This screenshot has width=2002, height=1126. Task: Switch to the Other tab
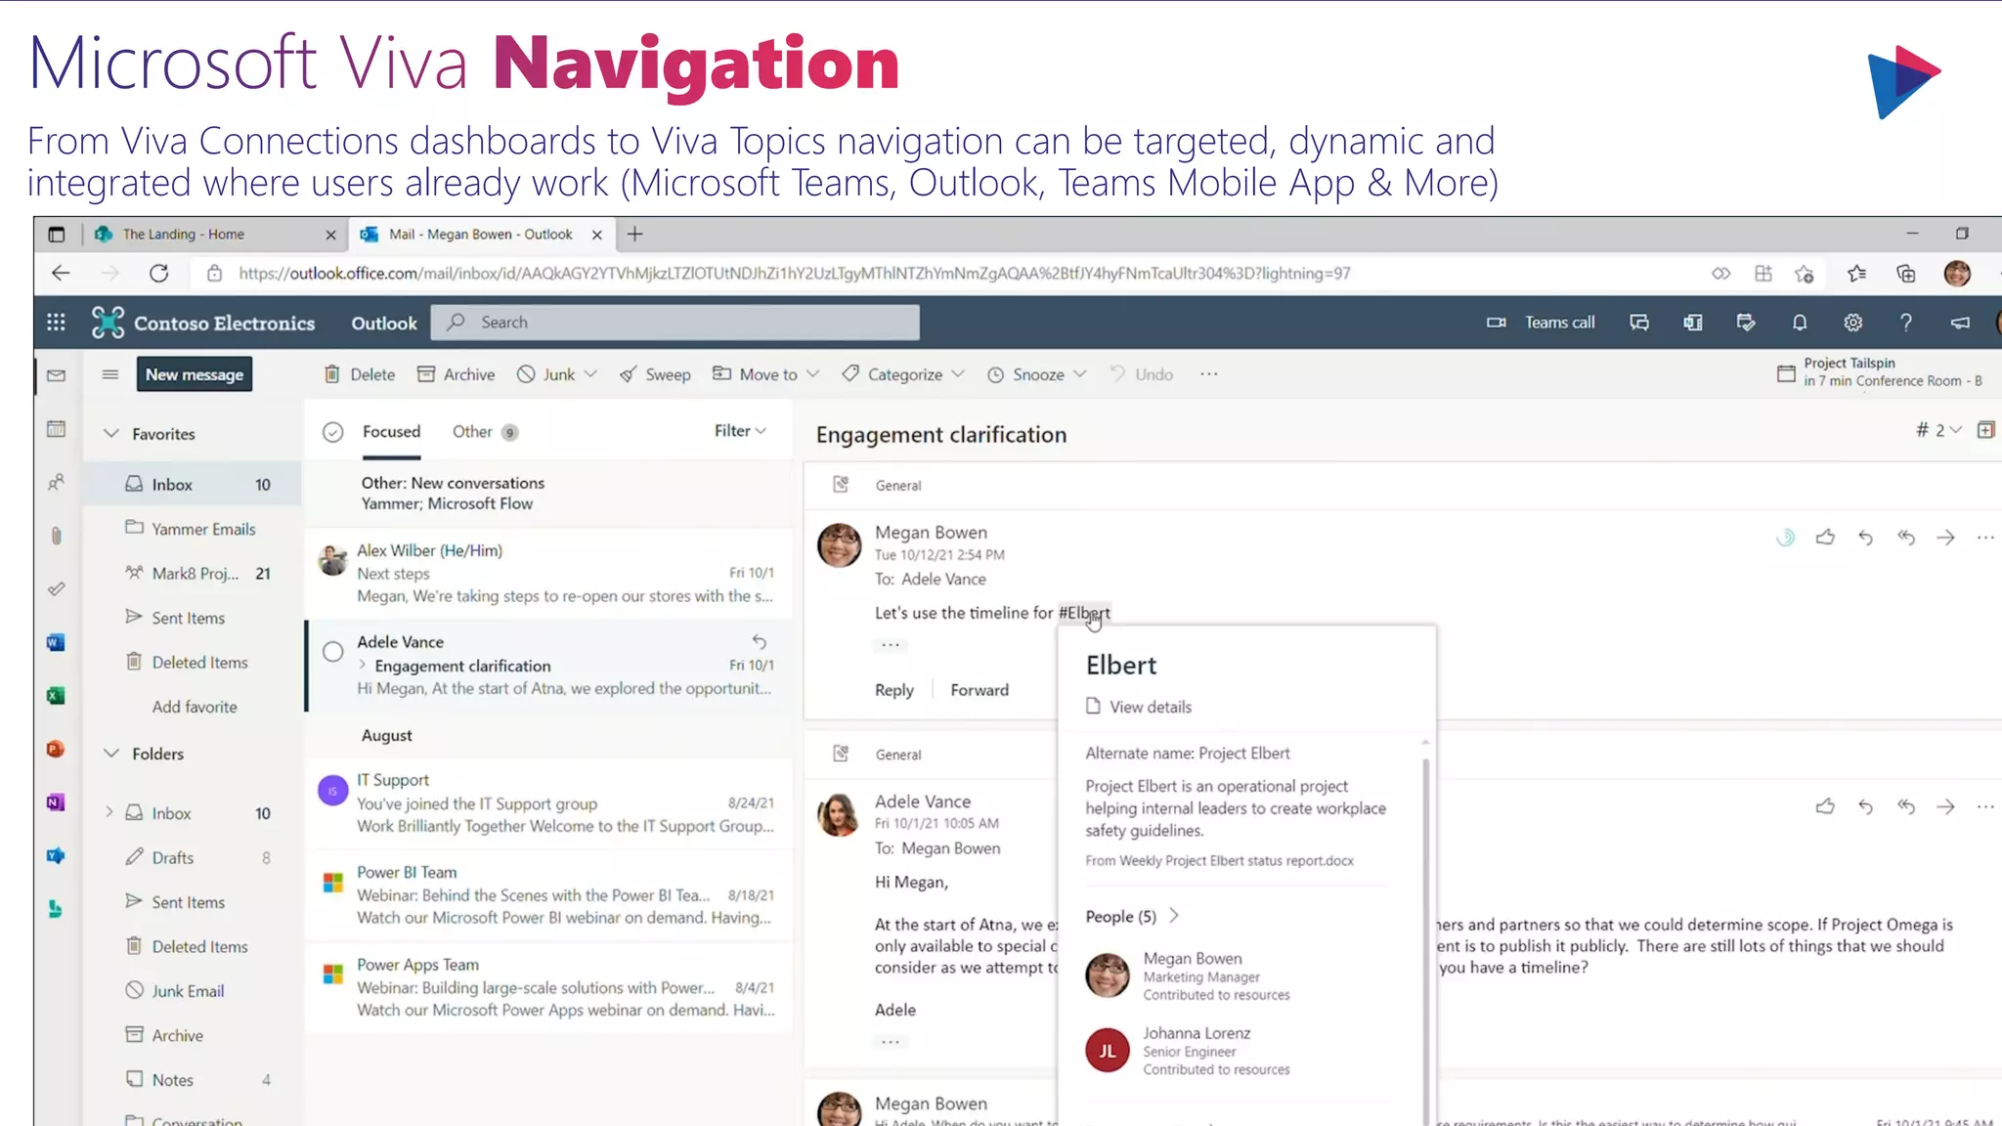tap(485, 431)
